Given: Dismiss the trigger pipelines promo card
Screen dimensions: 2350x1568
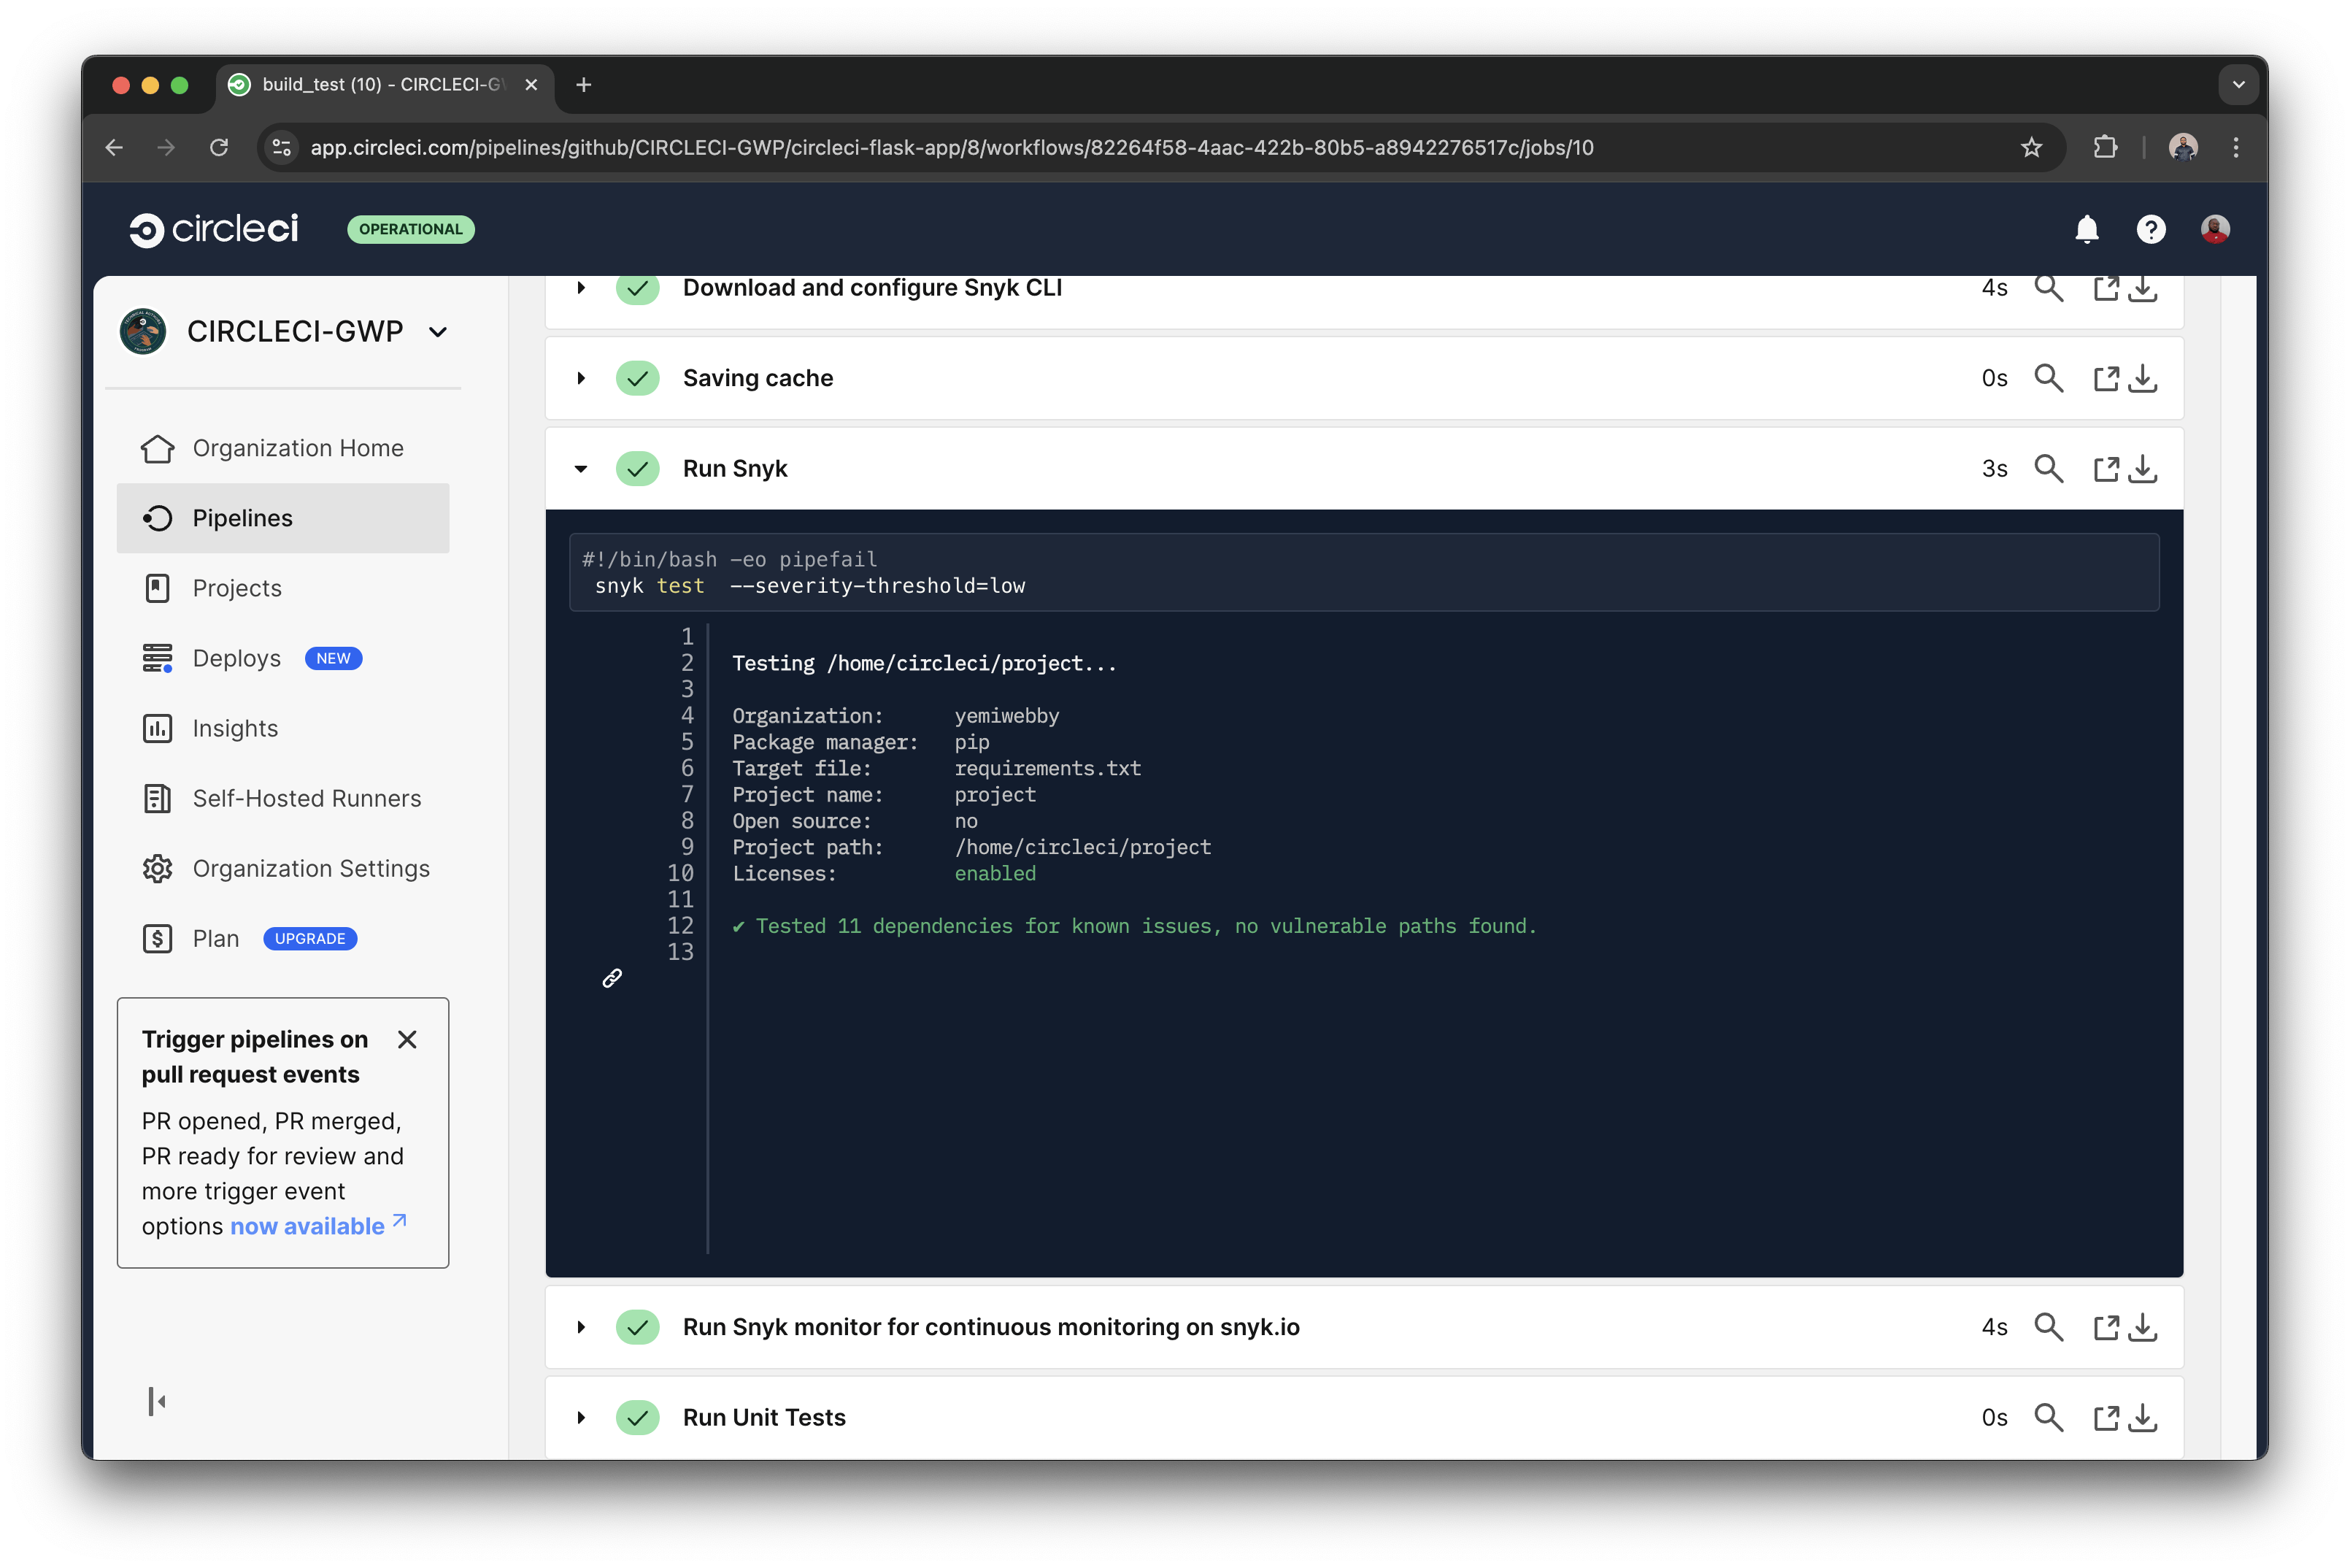Looking at the screenshot, I should (x=407, y=1039).
